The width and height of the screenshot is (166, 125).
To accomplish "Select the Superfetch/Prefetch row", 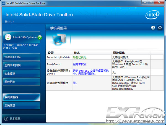I will pos(105,57).
